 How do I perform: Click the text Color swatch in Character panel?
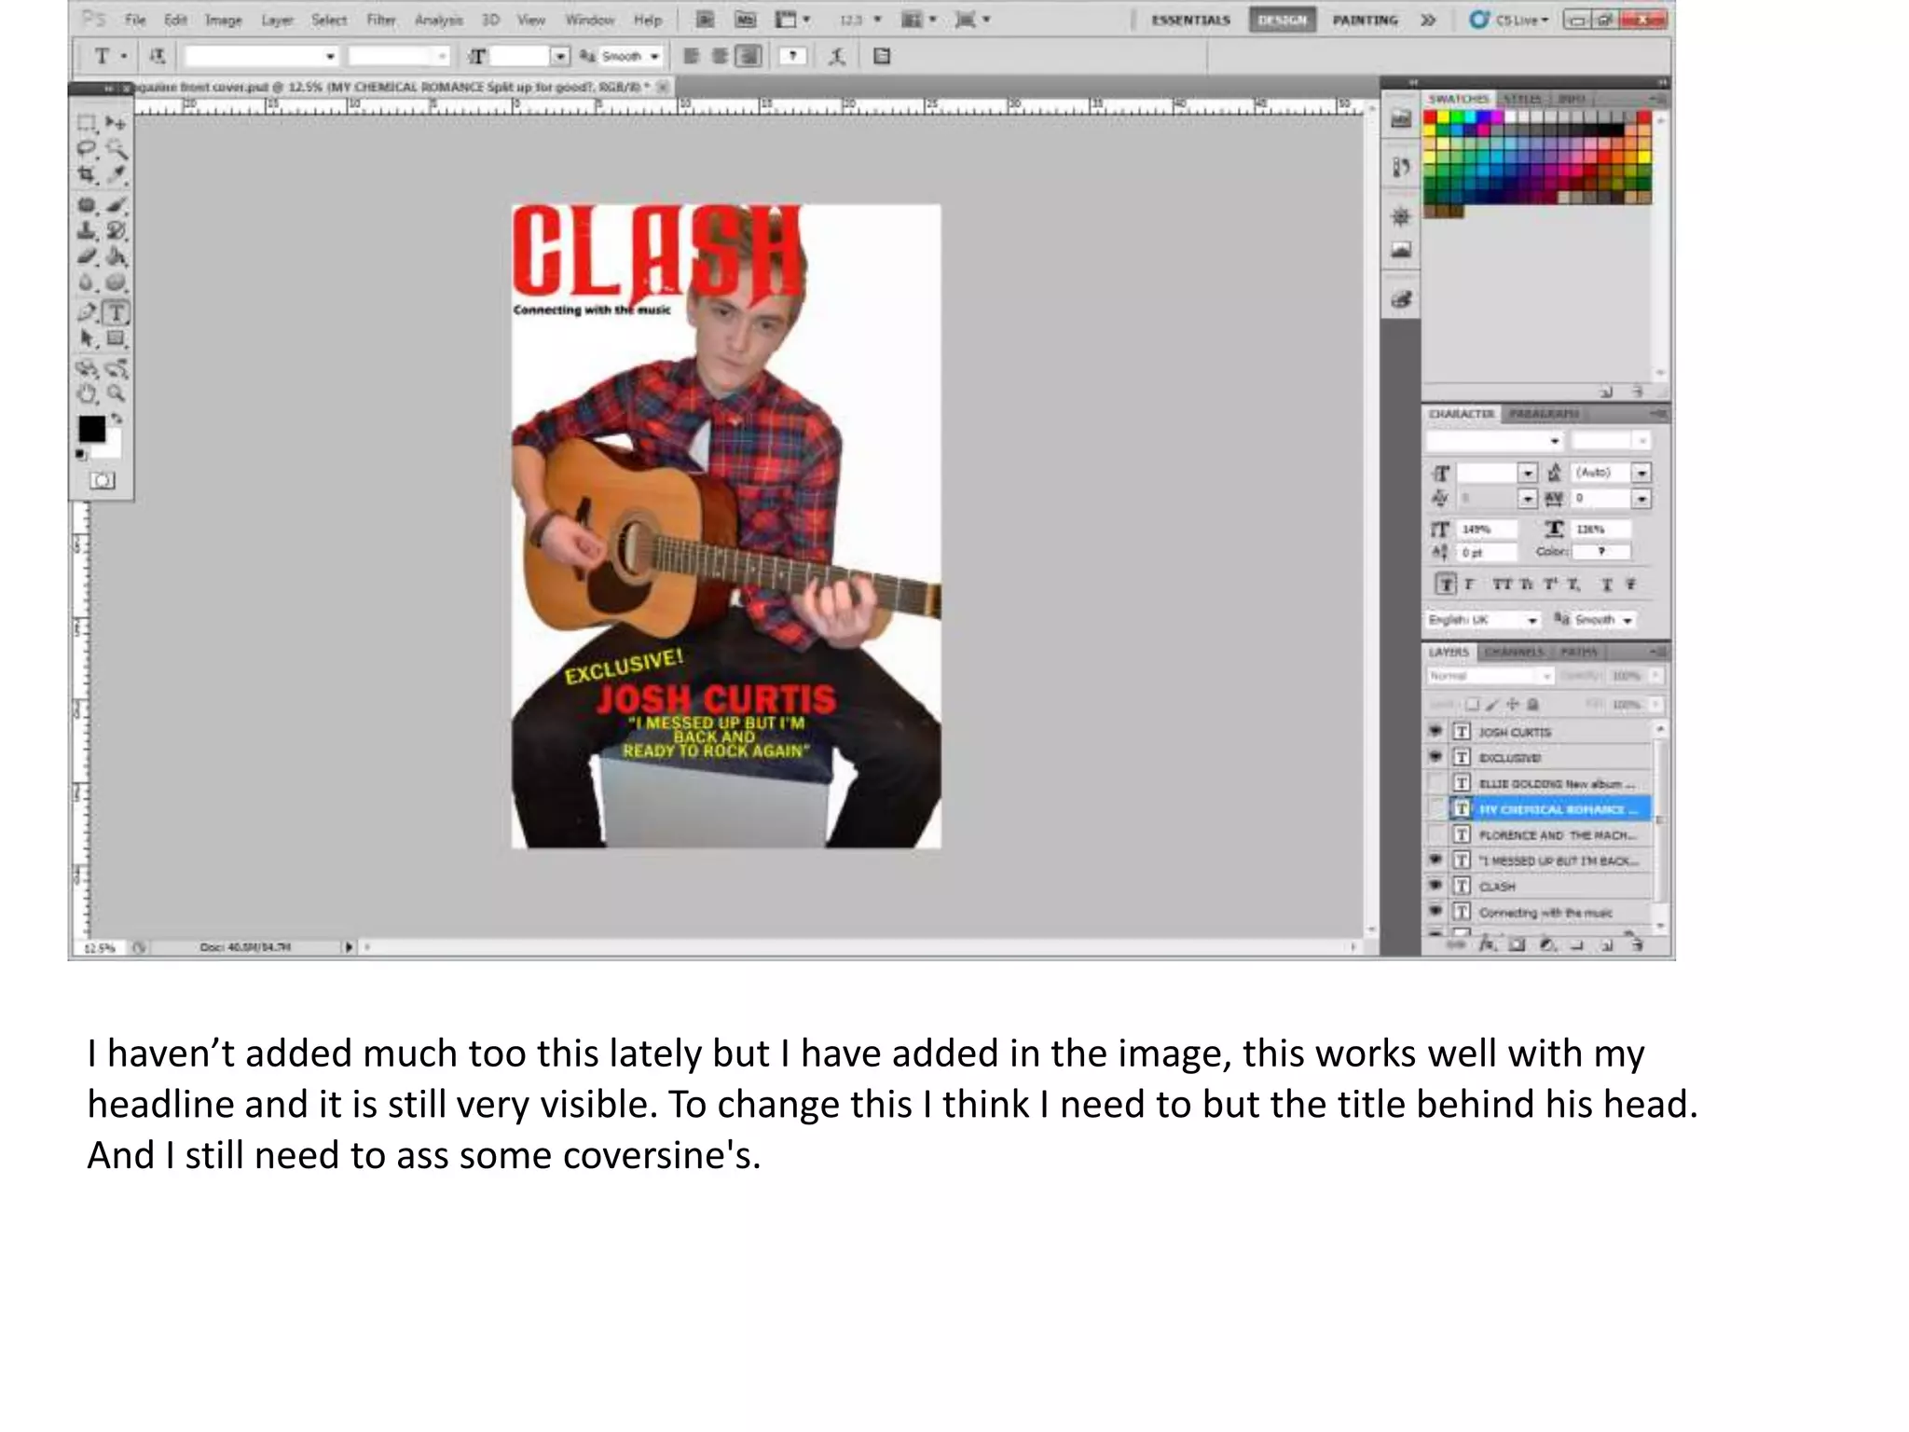(x=1601, y=552)
